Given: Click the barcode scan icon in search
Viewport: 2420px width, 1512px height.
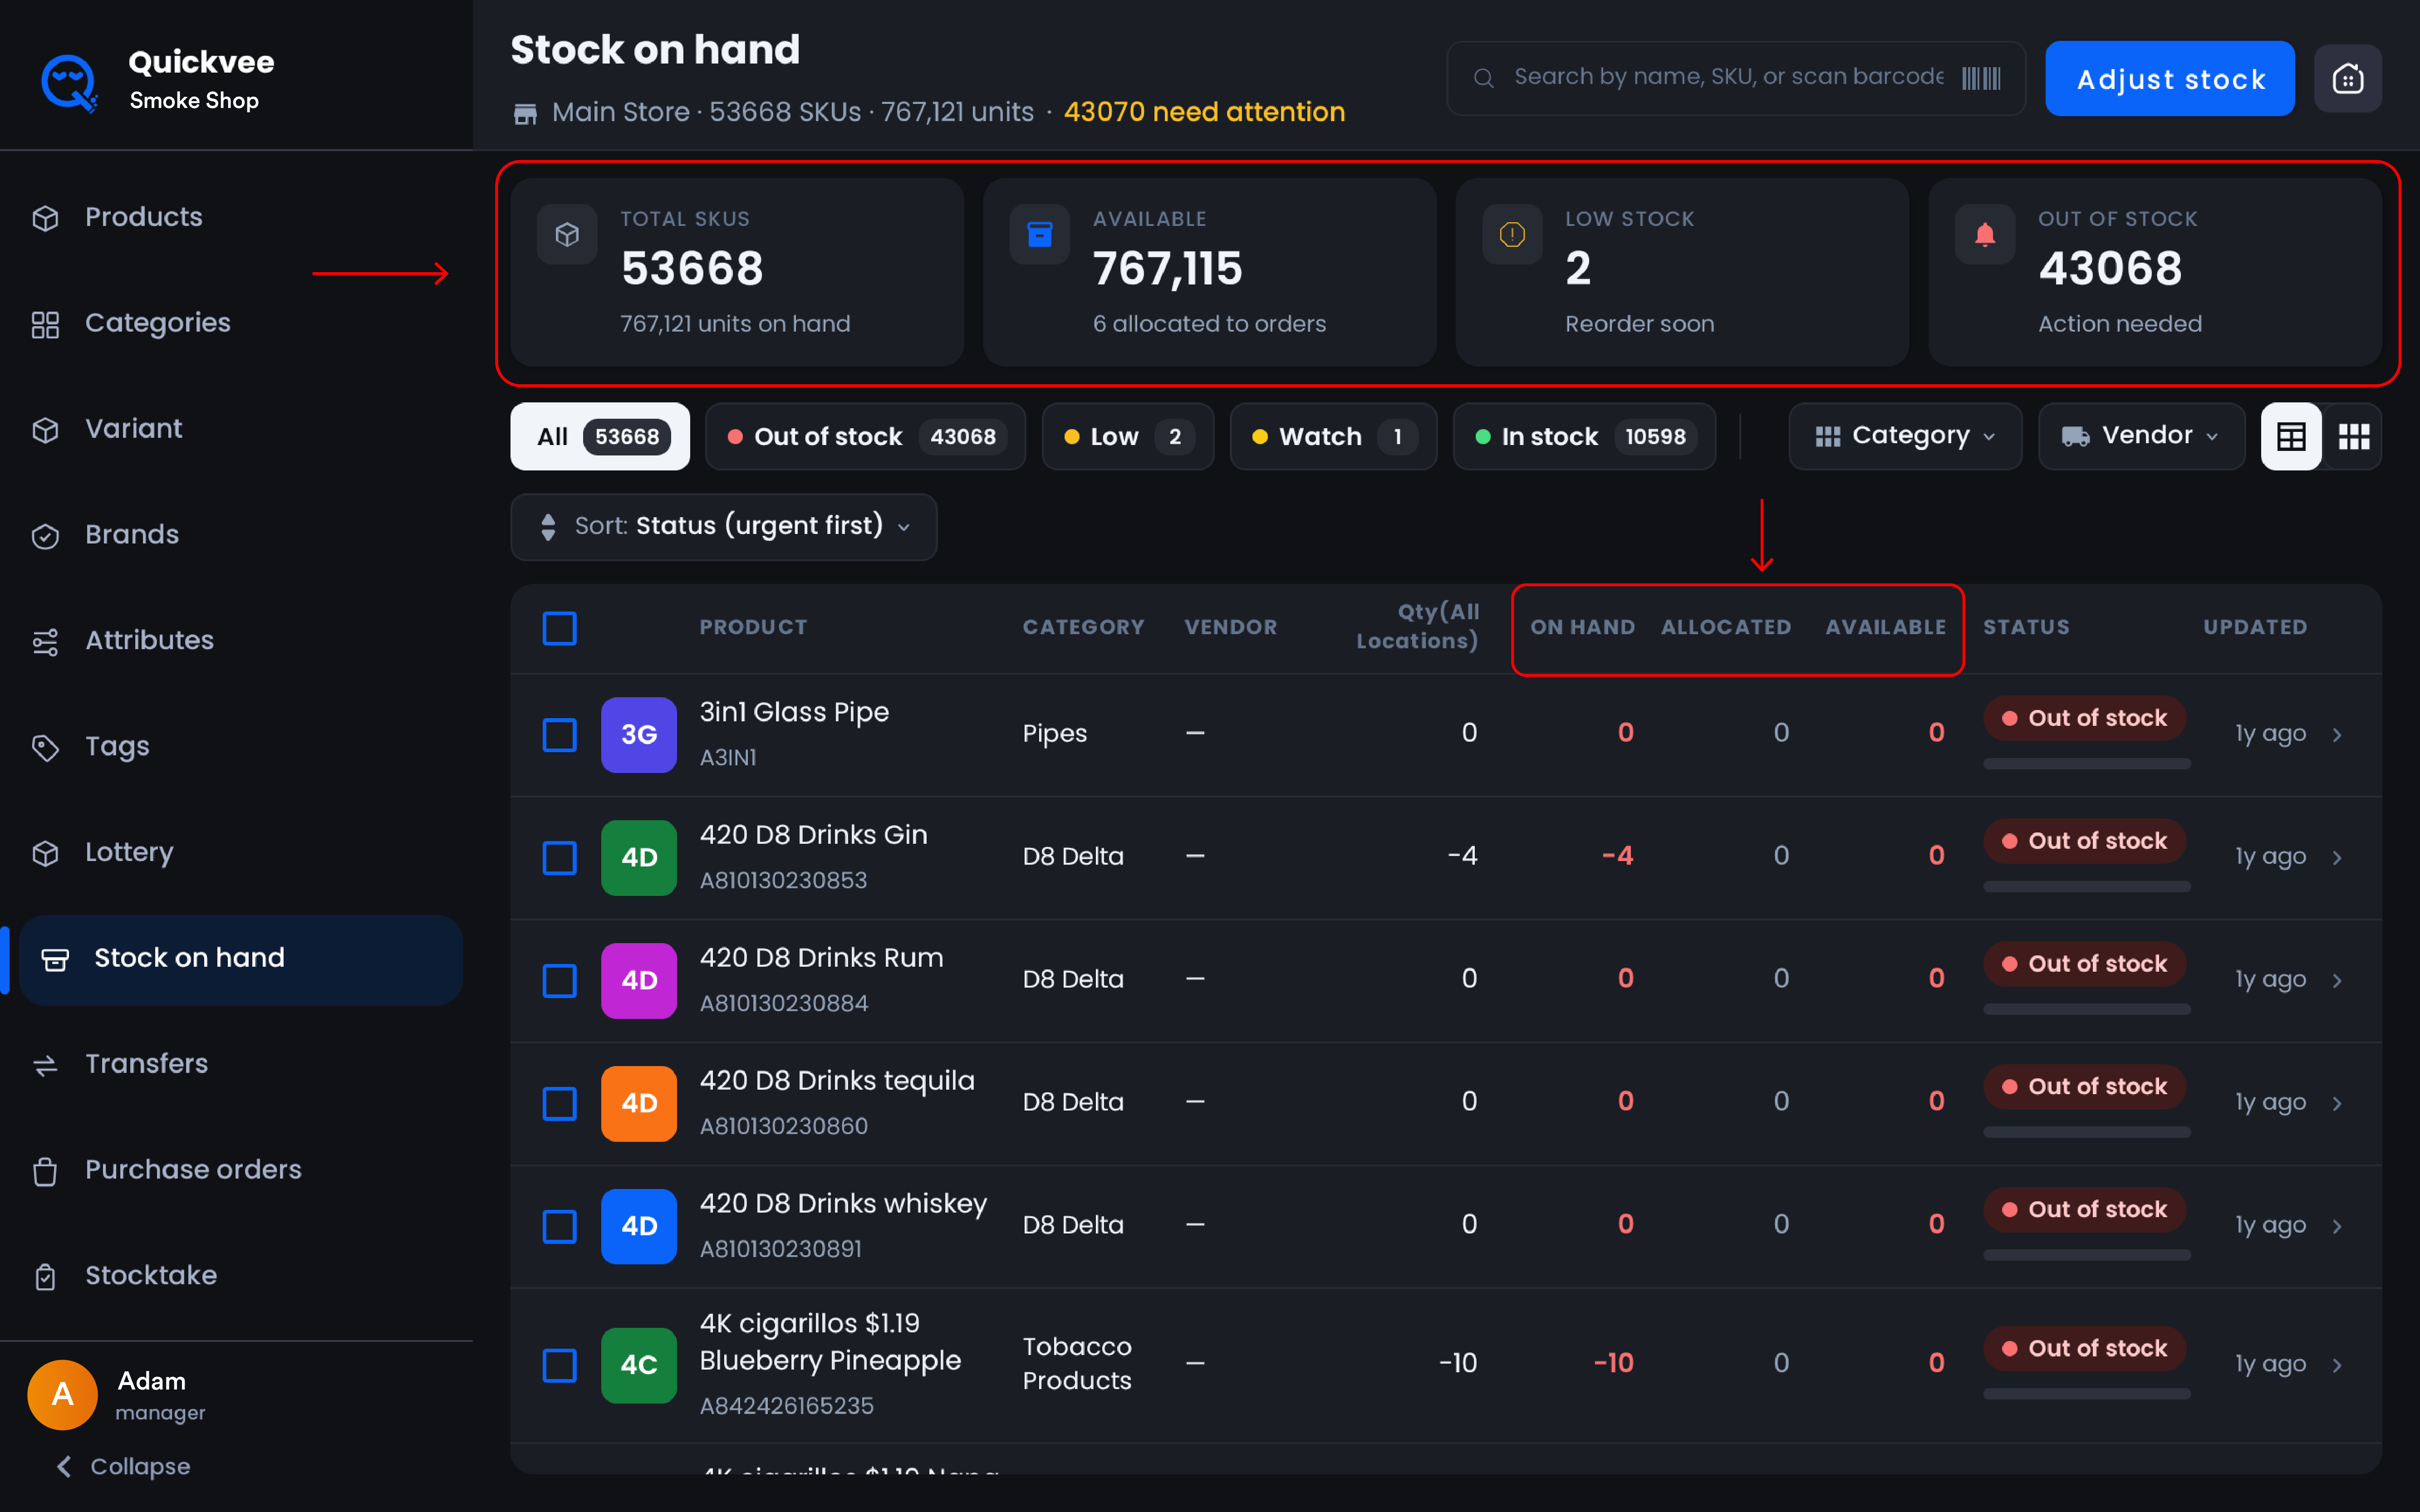Looking at the screenshot, I should [1981, 78].
